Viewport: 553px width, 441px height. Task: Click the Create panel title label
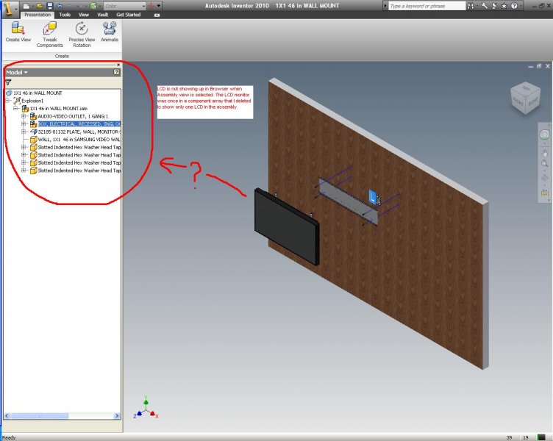62,56
